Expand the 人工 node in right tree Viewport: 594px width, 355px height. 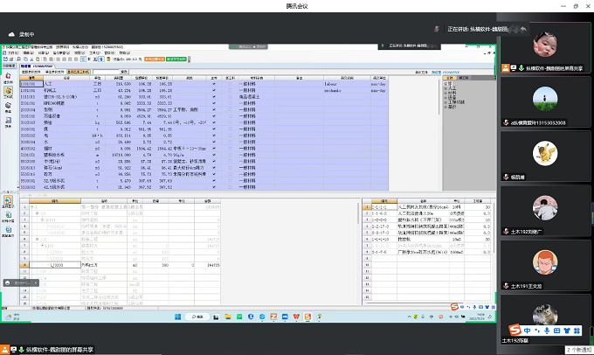pos(447,89)
